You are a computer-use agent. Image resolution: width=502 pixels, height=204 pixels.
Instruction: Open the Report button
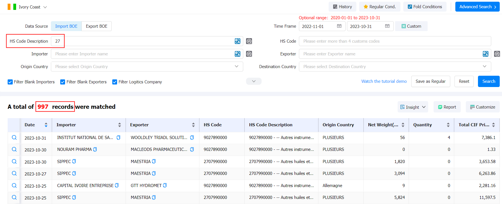[x=447, y=107]
